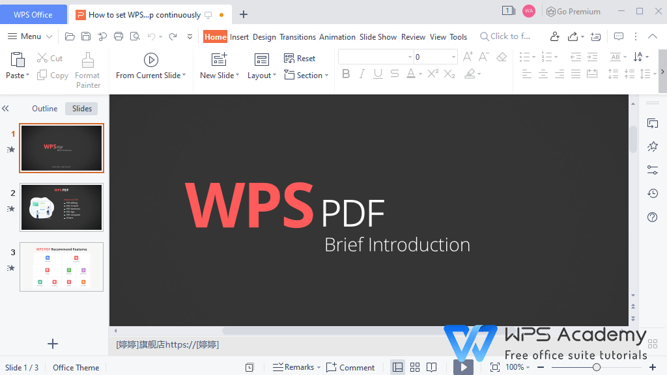Start slideshow From Current Slide
This screenshot has width=667, height=375.
tap(150, 66)
